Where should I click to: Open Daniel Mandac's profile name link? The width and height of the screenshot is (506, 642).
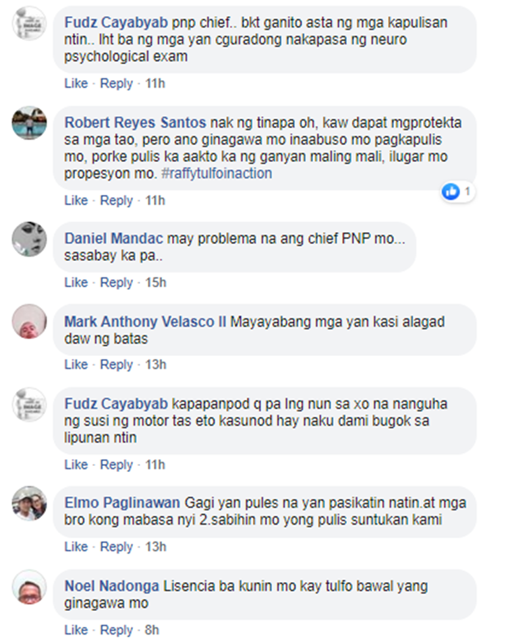point(113,238)
